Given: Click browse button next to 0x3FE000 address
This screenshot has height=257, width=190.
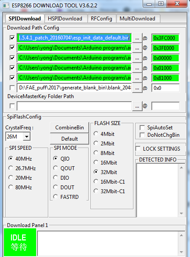Looking at the screenshot, I should tap(137, 48).
